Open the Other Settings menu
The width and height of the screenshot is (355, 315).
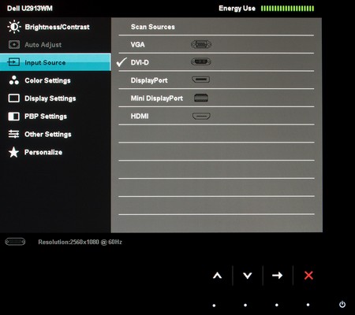tap(55, 134)
